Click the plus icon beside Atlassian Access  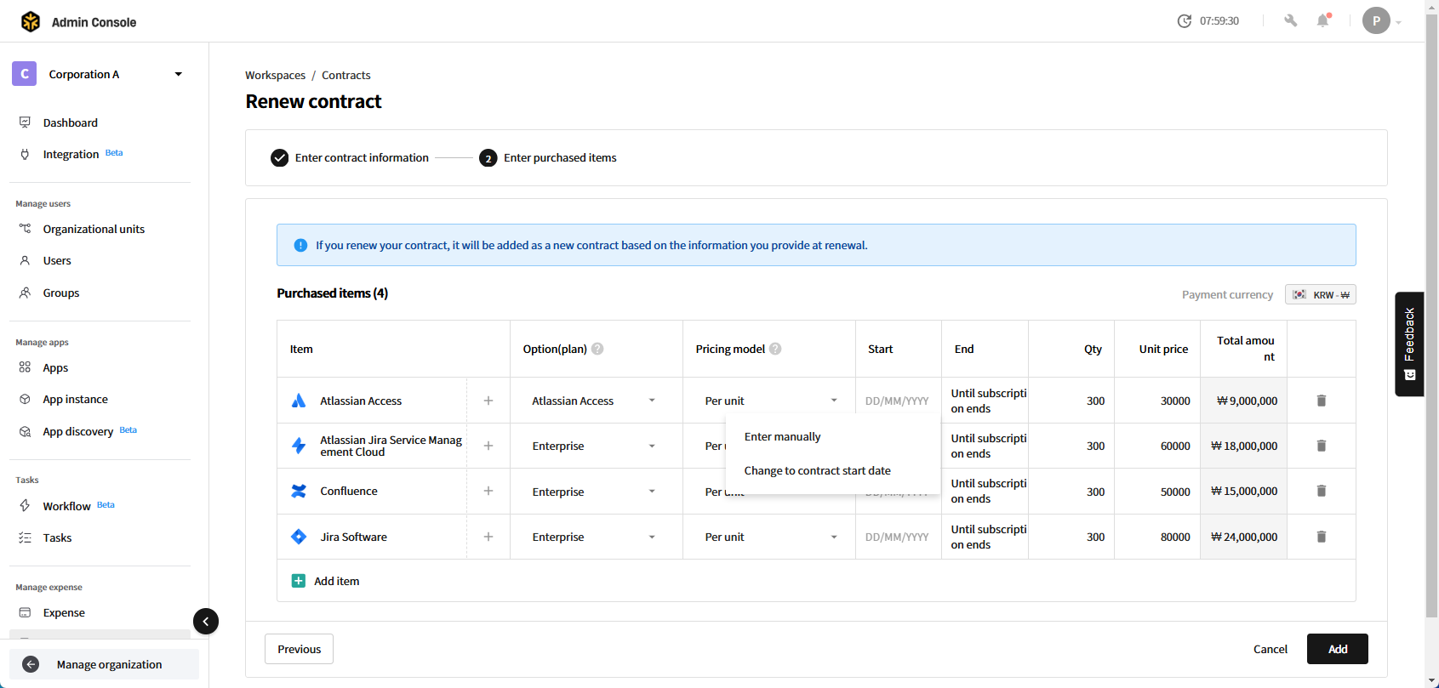tap(488, 401)
